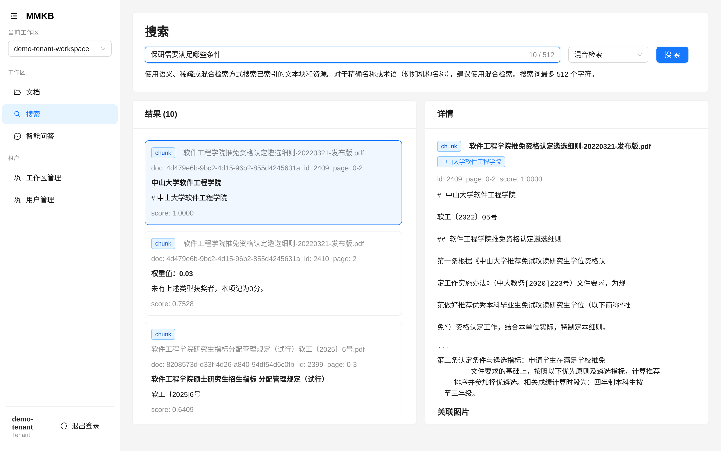Viewport: 721px width, 451px height.
Task: Click the MMKB logo title
Action: [x=40, y=16]
